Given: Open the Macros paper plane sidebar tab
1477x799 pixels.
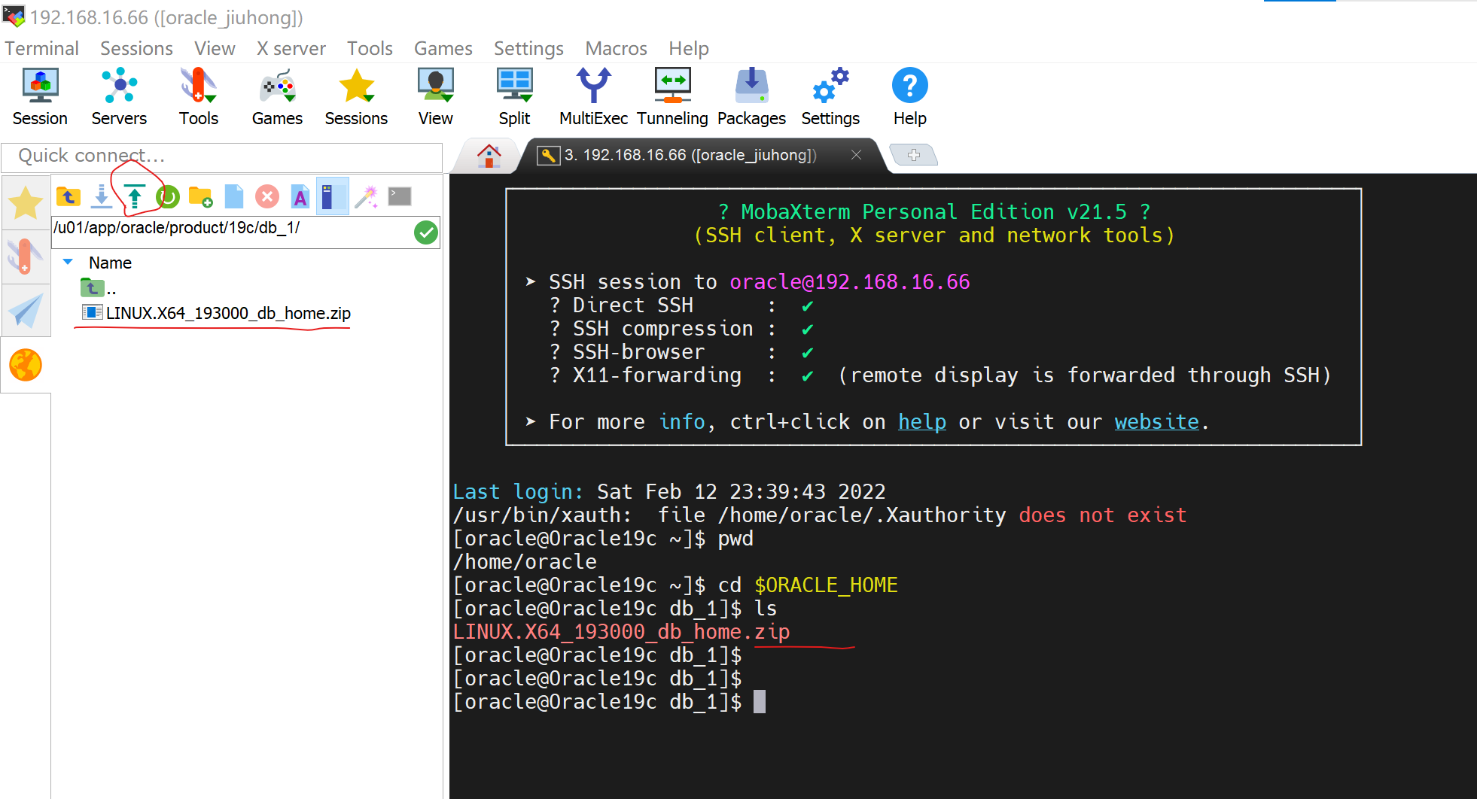Looking at the screenshot, I should [x=26, y=311].
